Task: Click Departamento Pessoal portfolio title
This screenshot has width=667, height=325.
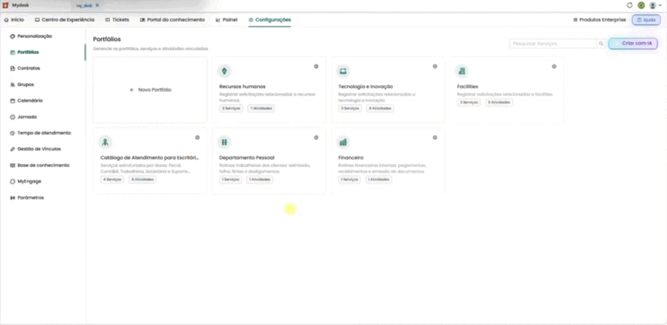Action: pos(247,158)
